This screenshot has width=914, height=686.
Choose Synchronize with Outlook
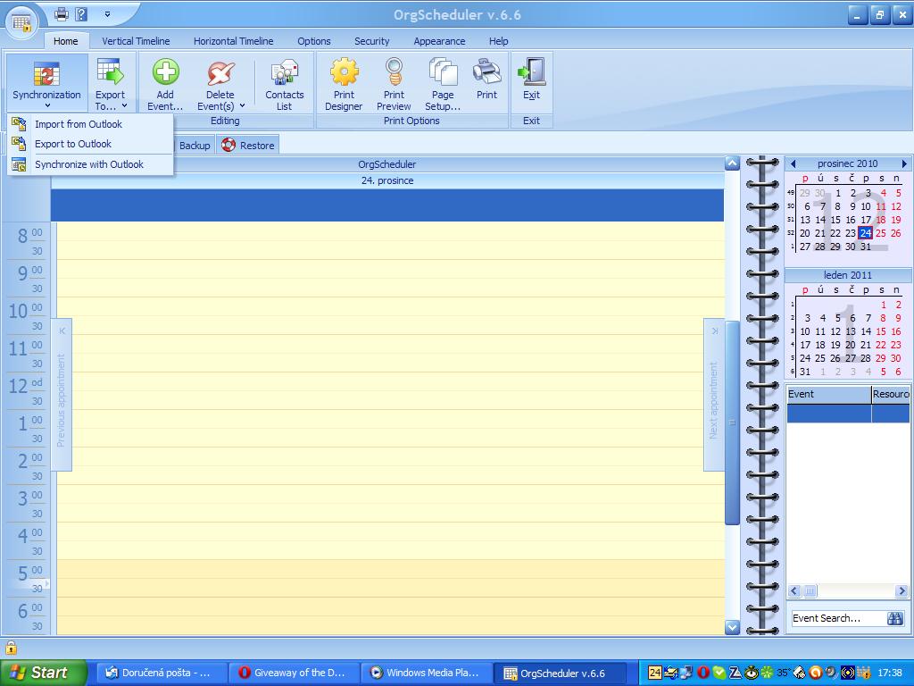(89, 164)
